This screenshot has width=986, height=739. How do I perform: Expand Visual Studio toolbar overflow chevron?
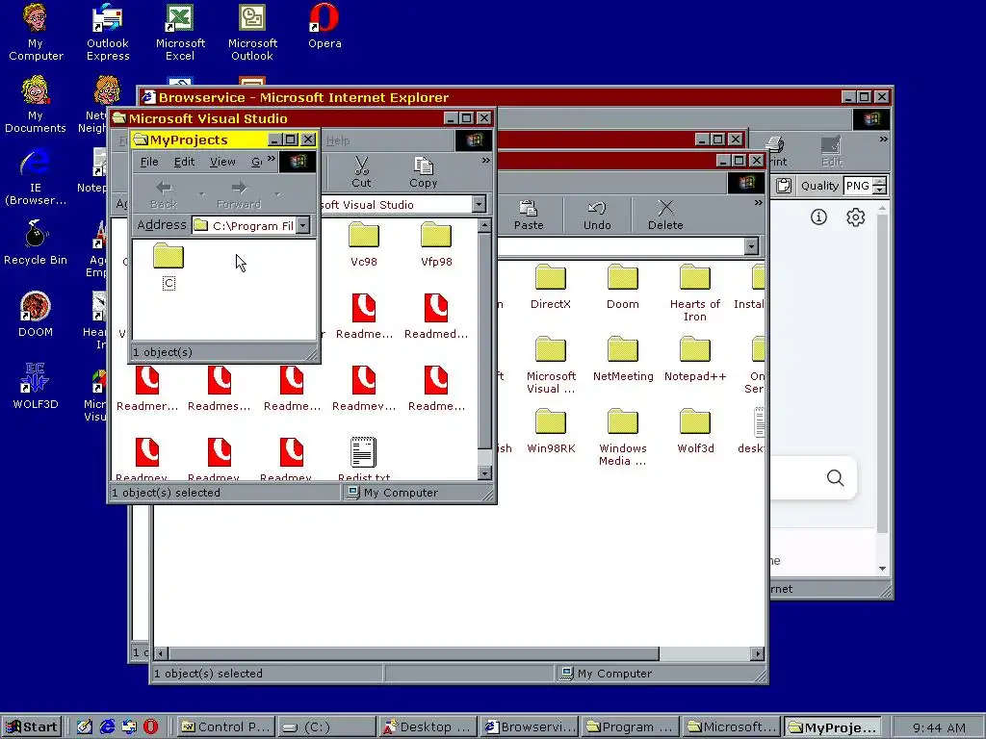click(485, 161)
